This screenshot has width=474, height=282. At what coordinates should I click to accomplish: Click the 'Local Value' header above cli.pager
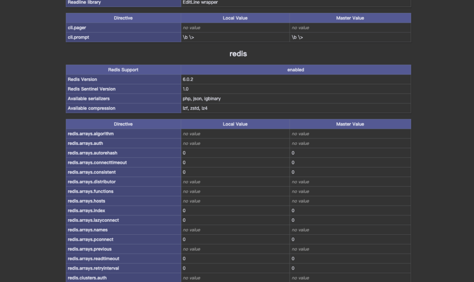coord(235,18)
